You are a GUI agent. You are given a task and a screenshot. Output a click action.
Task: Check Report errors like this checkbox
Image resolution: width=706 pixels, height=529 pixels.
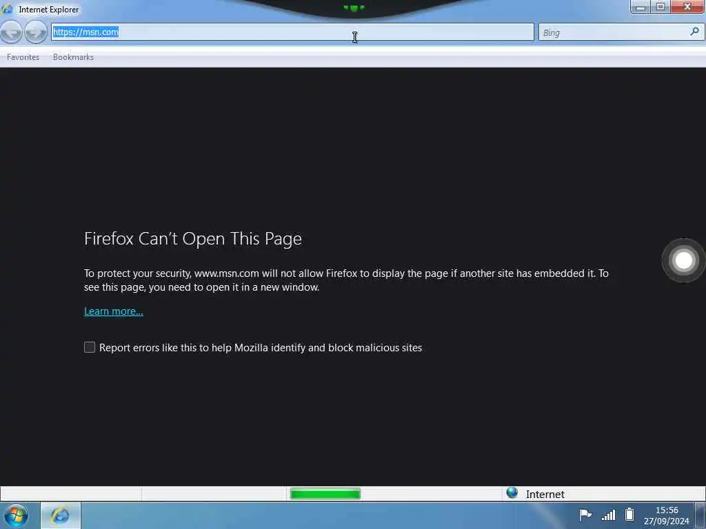(90, 347)
